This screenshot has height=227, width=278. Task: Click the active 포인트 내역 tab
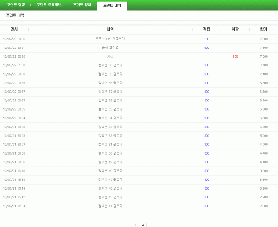click(x=112, y=6)
